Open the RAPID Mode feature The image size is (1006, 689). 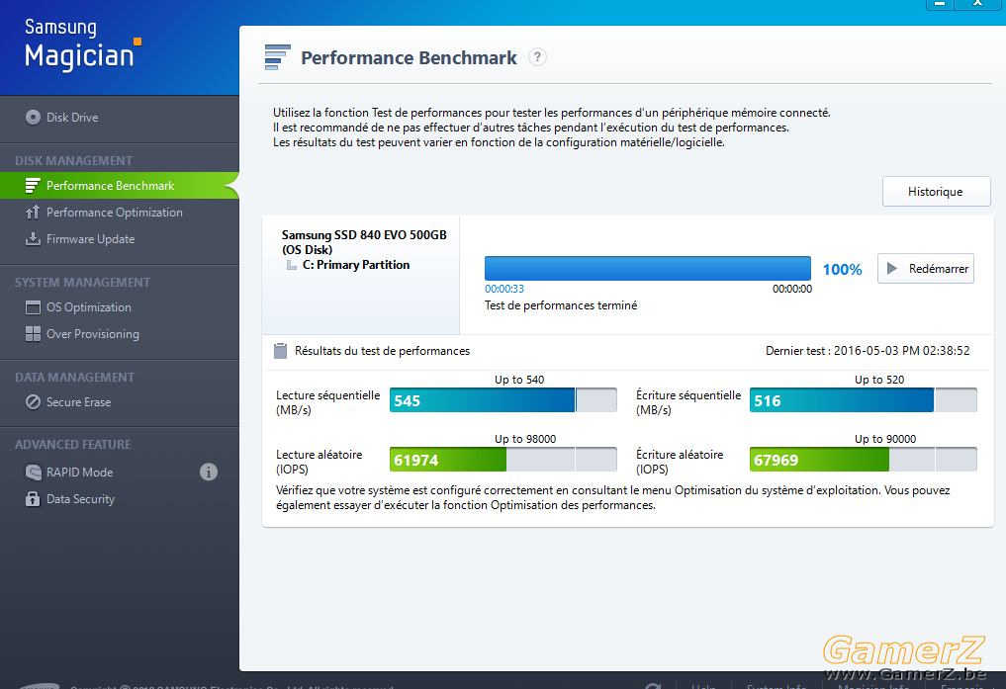tap(79, 473)
